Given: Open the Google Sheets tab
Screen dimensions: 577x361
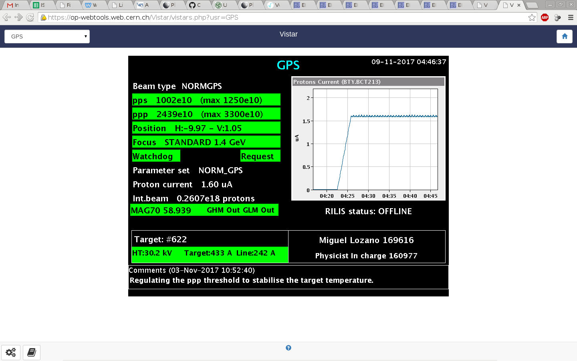Looking at the screenshot, I should pos(40,5).
